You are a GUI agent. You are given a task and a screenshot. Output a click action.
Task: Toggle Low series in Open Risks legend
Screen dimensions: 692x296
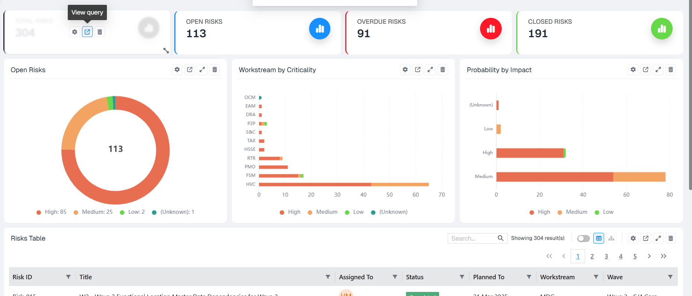132,212
